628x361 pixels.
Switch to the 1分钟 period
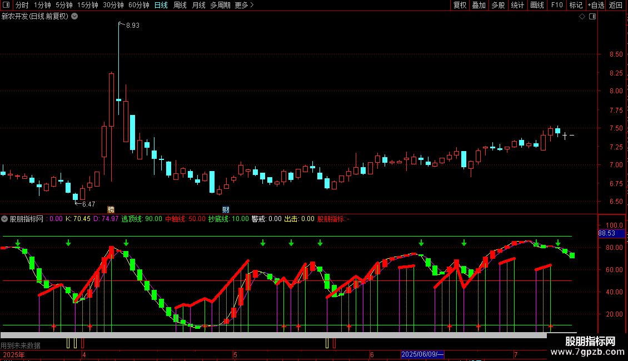pyautogui.click(x=42, y=5)
